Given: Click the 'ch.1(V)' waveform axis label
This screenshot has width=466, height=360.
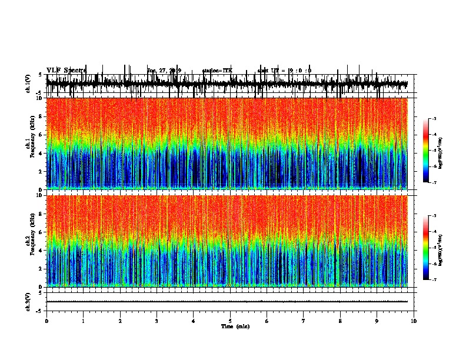Looking at the screenshot, I should [28, 84].
